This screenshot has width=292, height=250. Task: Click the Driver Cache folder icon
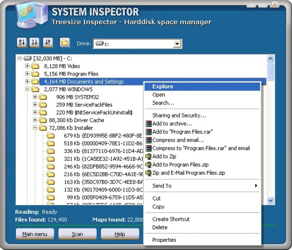43,120
